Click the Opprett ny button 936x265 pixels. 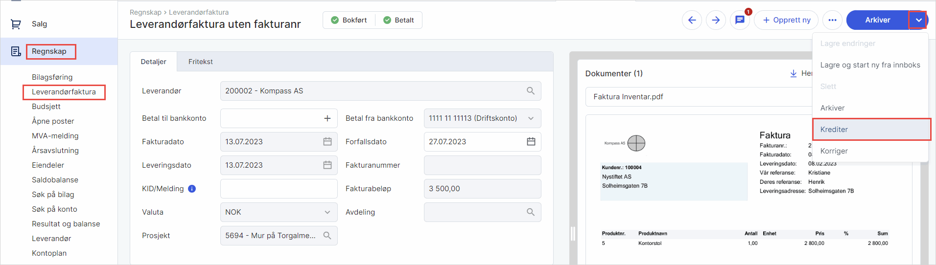click(786, 20)
